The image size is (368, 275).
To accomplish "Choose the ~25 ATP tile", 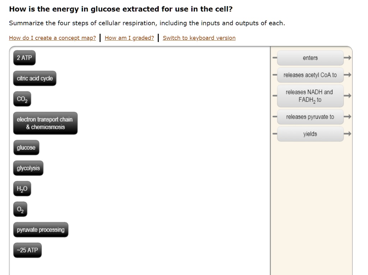I will pos(27,250).
